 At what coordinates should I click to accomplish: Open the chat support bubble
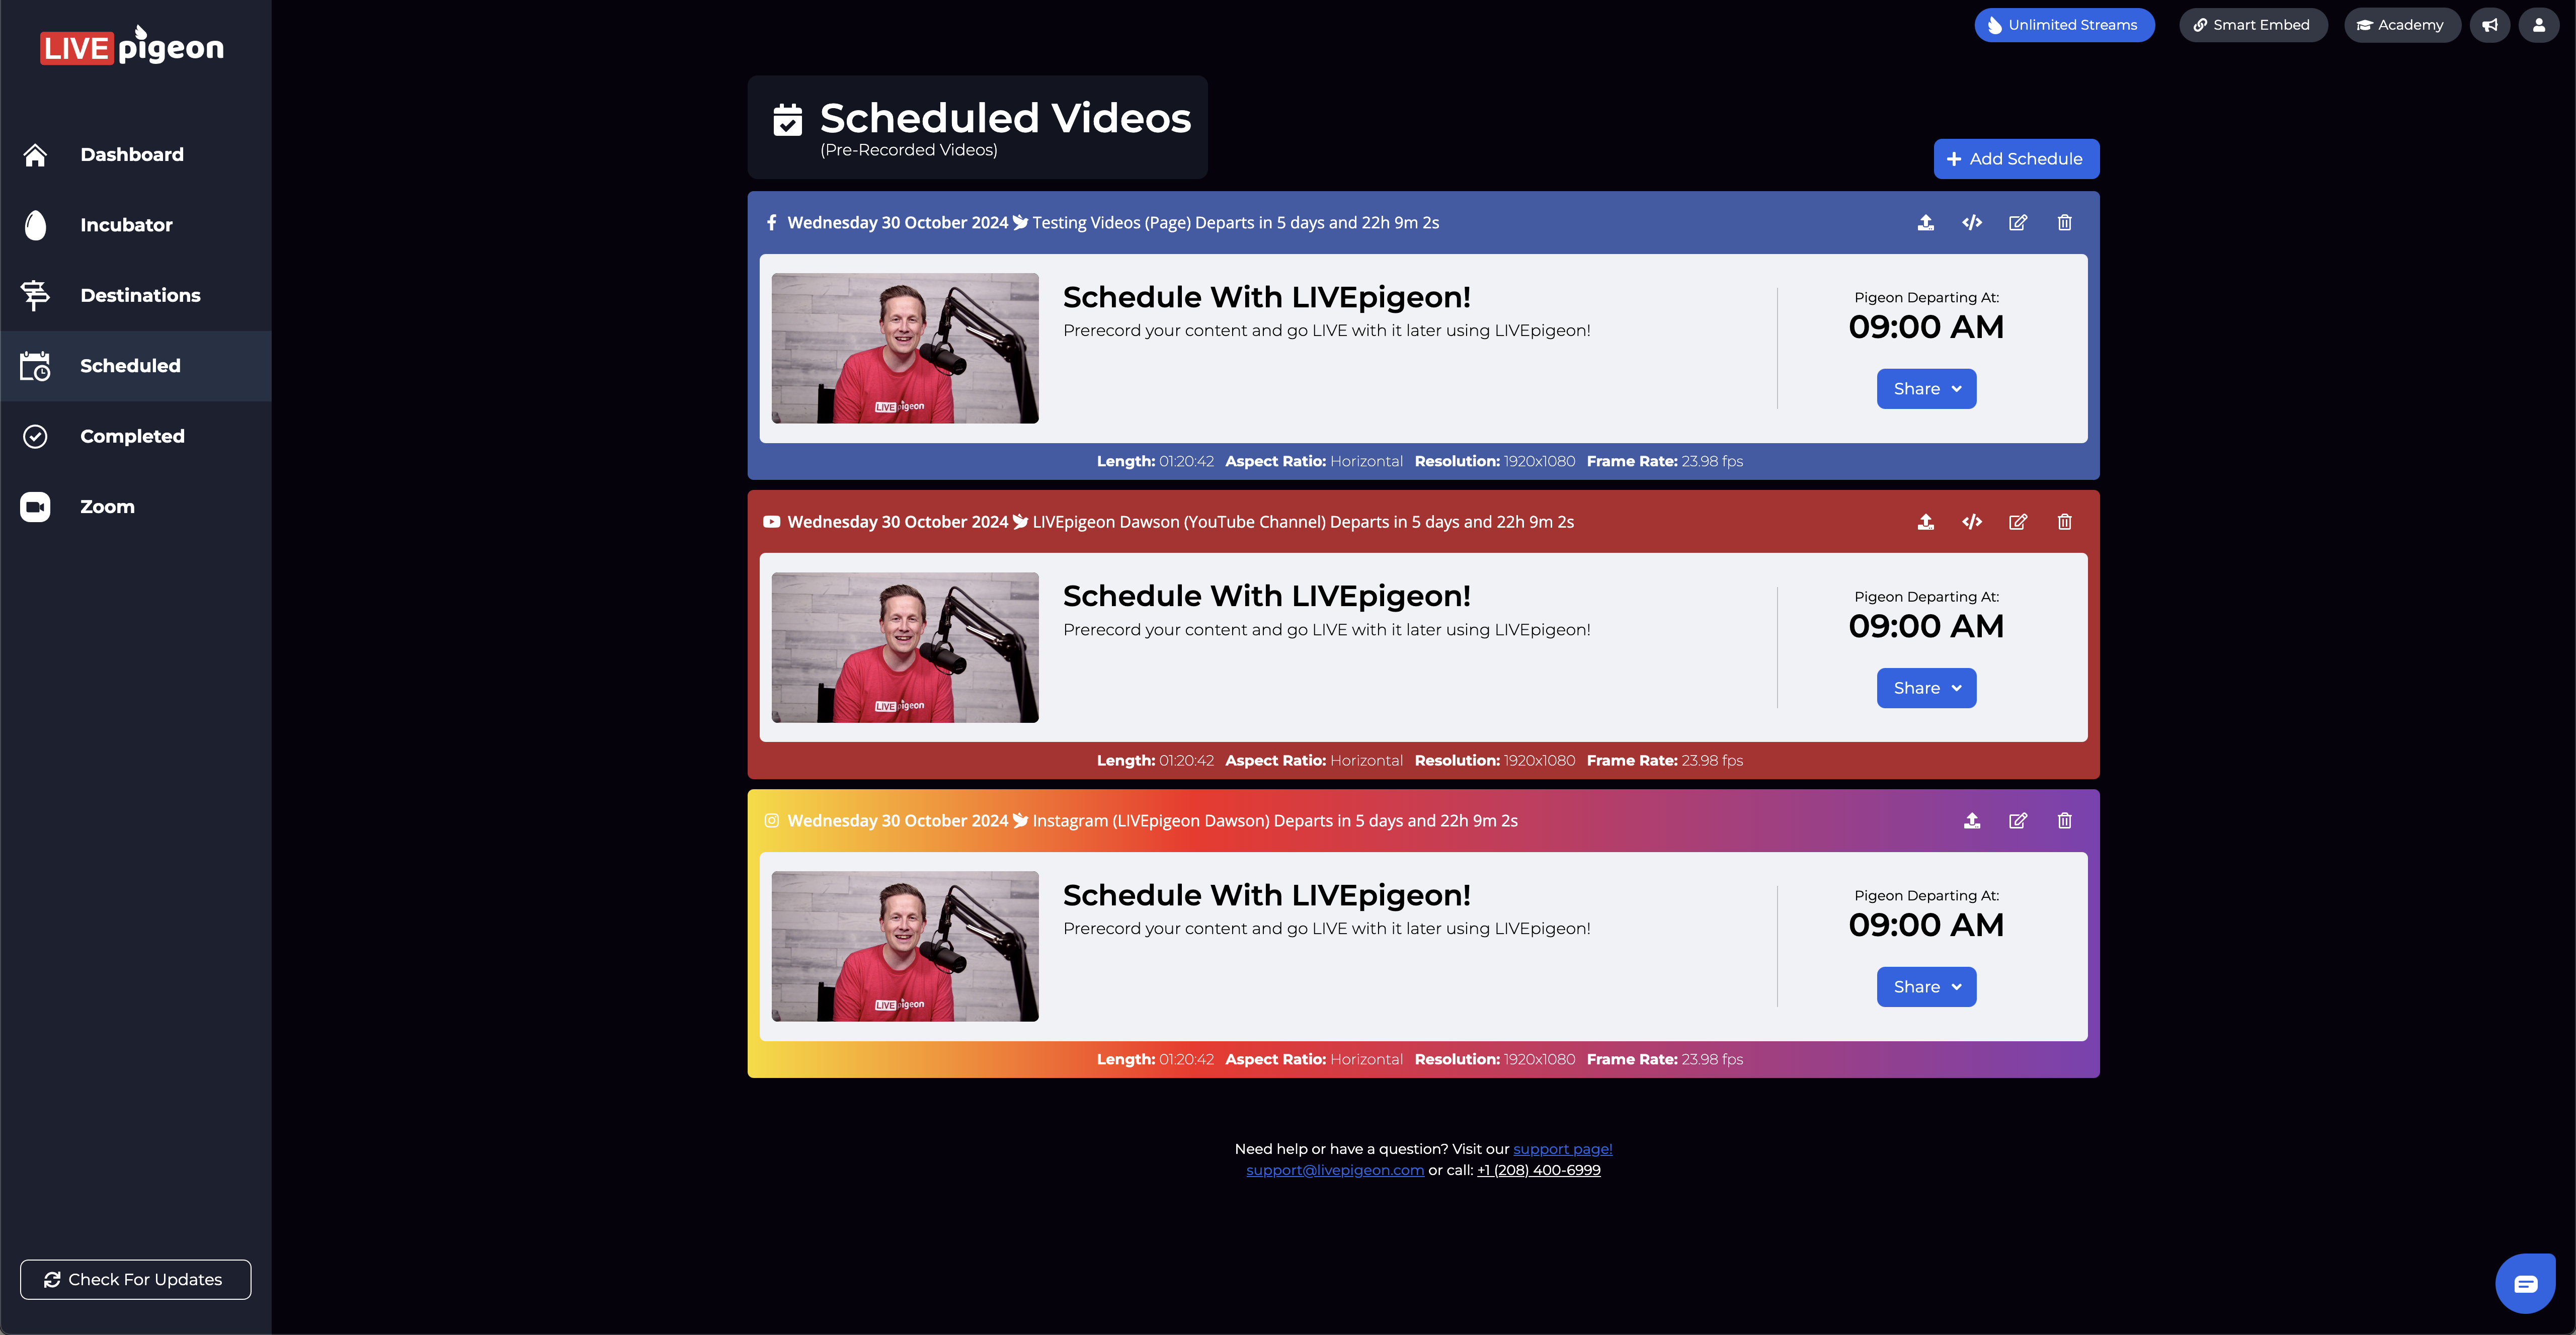(2525, 1283)
